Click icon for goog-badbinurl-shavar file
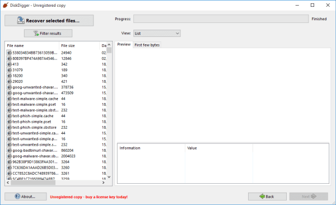The height and width of the screenshot is (205, 336). (x=9, y=150)
